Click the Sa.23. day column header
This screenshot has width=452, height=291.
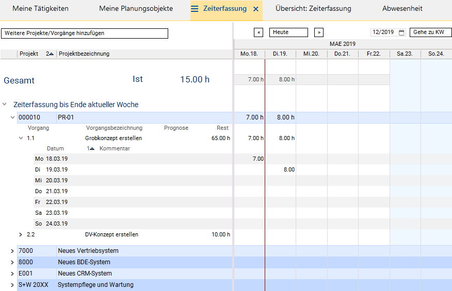coord(405,54)
